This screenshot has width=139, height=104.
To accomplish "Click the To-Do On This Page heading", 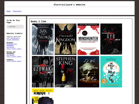I will [13, 21].
